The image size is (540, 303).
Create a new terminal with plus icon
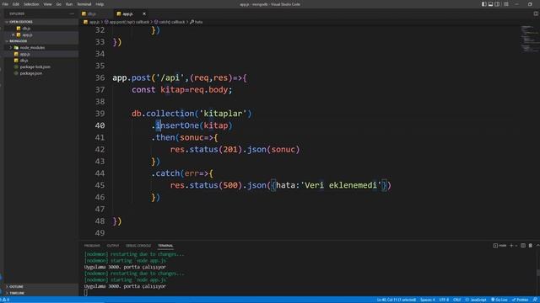point(511,246)
